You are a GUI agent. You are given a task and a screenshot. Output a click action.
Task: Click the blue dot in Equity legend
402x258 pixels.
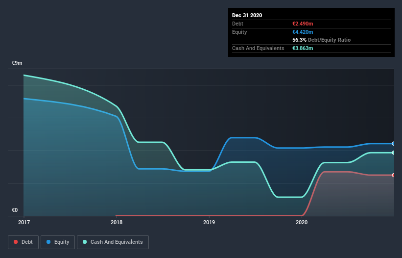pos(48,242)
